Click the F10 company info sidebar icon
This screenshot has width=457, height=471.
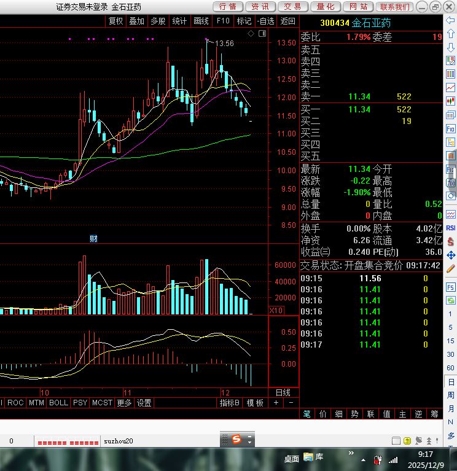451,129
